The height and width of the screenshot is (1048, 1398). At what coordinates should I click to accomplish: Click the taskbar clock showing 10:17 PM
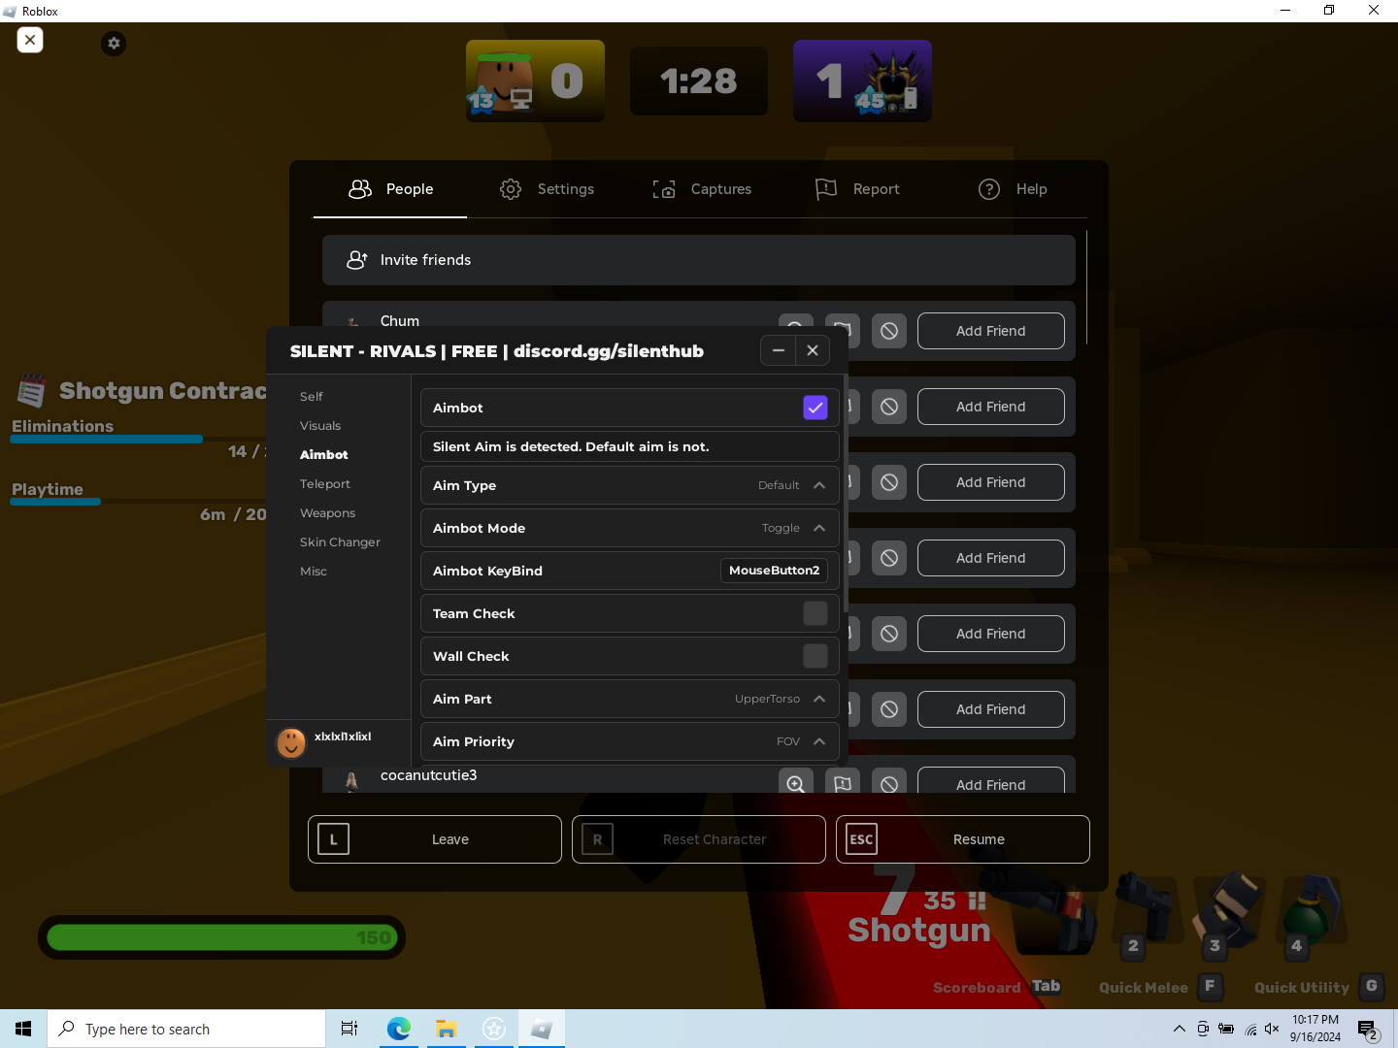1315,1029
